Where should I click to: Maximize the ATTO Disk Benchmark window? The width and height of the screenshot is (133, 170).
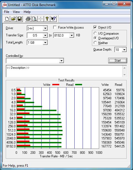114,4
